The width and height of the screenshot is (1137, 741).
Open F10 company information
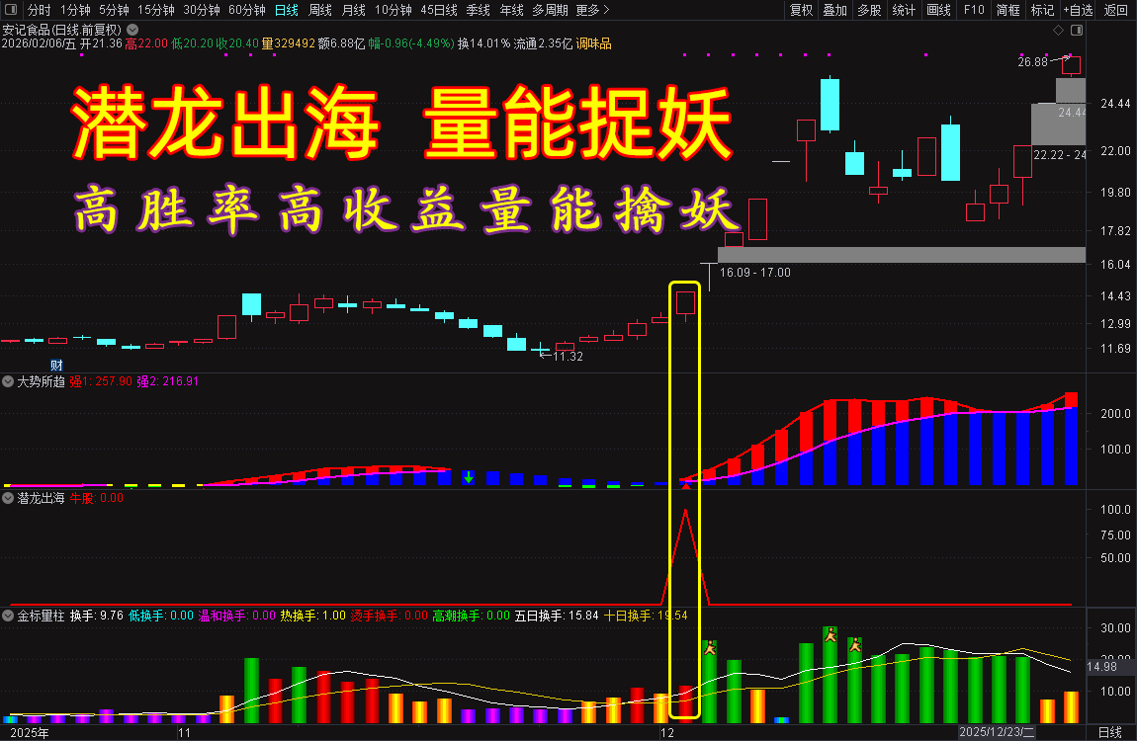pos(975,9)
